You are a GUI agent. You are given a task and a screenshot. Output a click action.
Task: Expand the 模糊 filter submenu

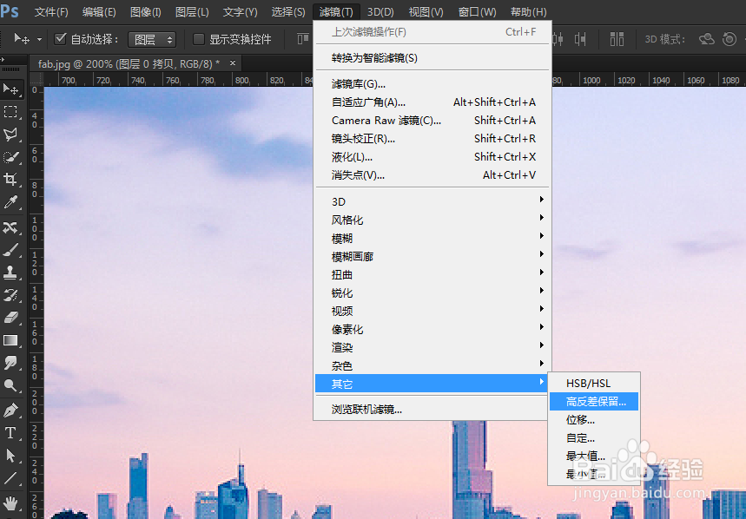(x=432, y=238)
